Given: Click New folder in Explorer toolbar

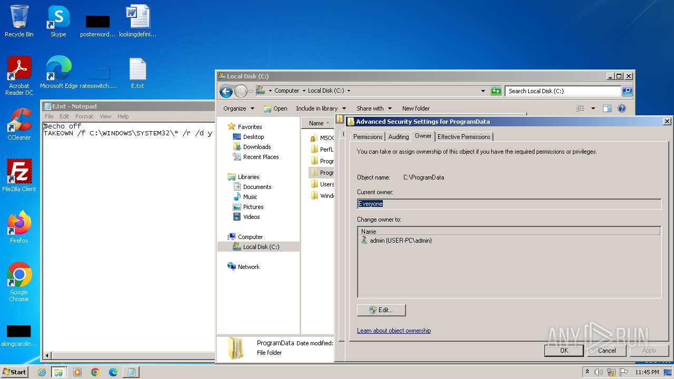Looking at the screenshot, I should (x=416, y=108).
